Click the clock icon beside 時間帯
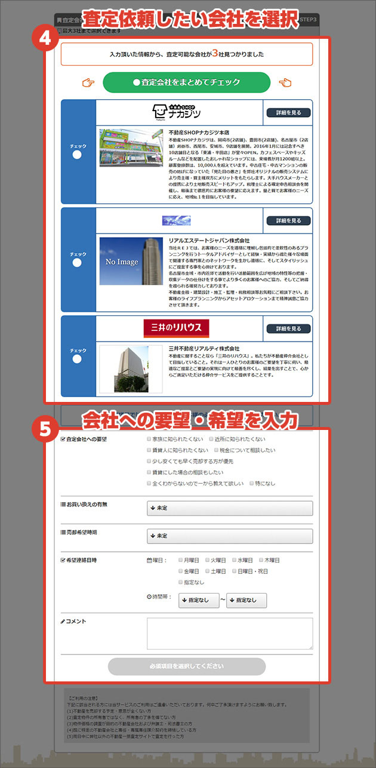The width and height of the screenshot is (376, 768). click(x=149, y=596)
